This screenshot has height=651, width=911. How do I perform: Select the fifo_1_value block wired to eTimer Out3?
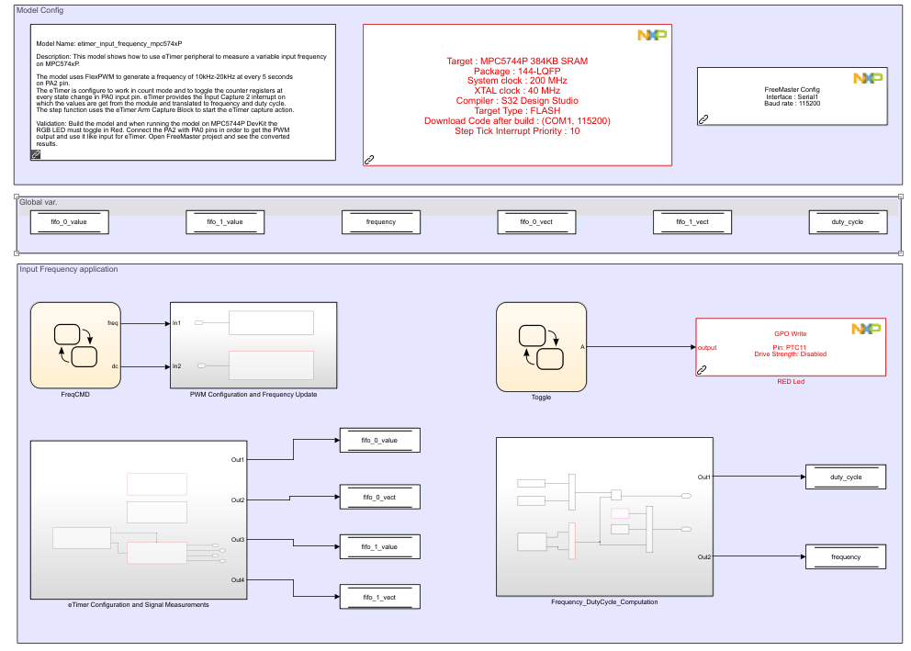coord(380,547)
